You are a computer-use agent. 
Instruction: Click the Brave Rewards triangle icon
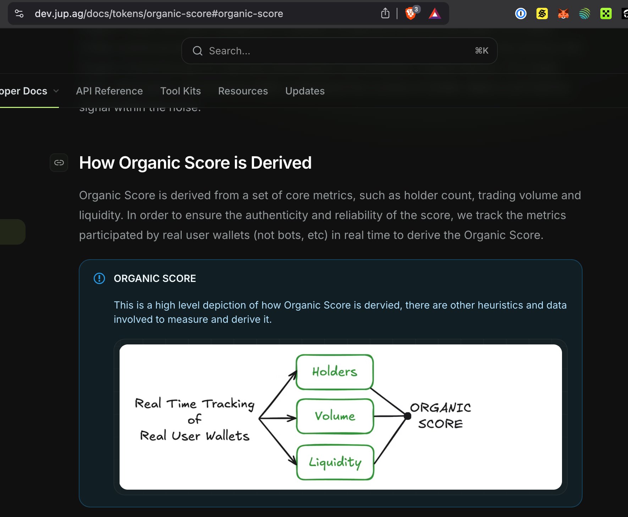coord(435,14)
